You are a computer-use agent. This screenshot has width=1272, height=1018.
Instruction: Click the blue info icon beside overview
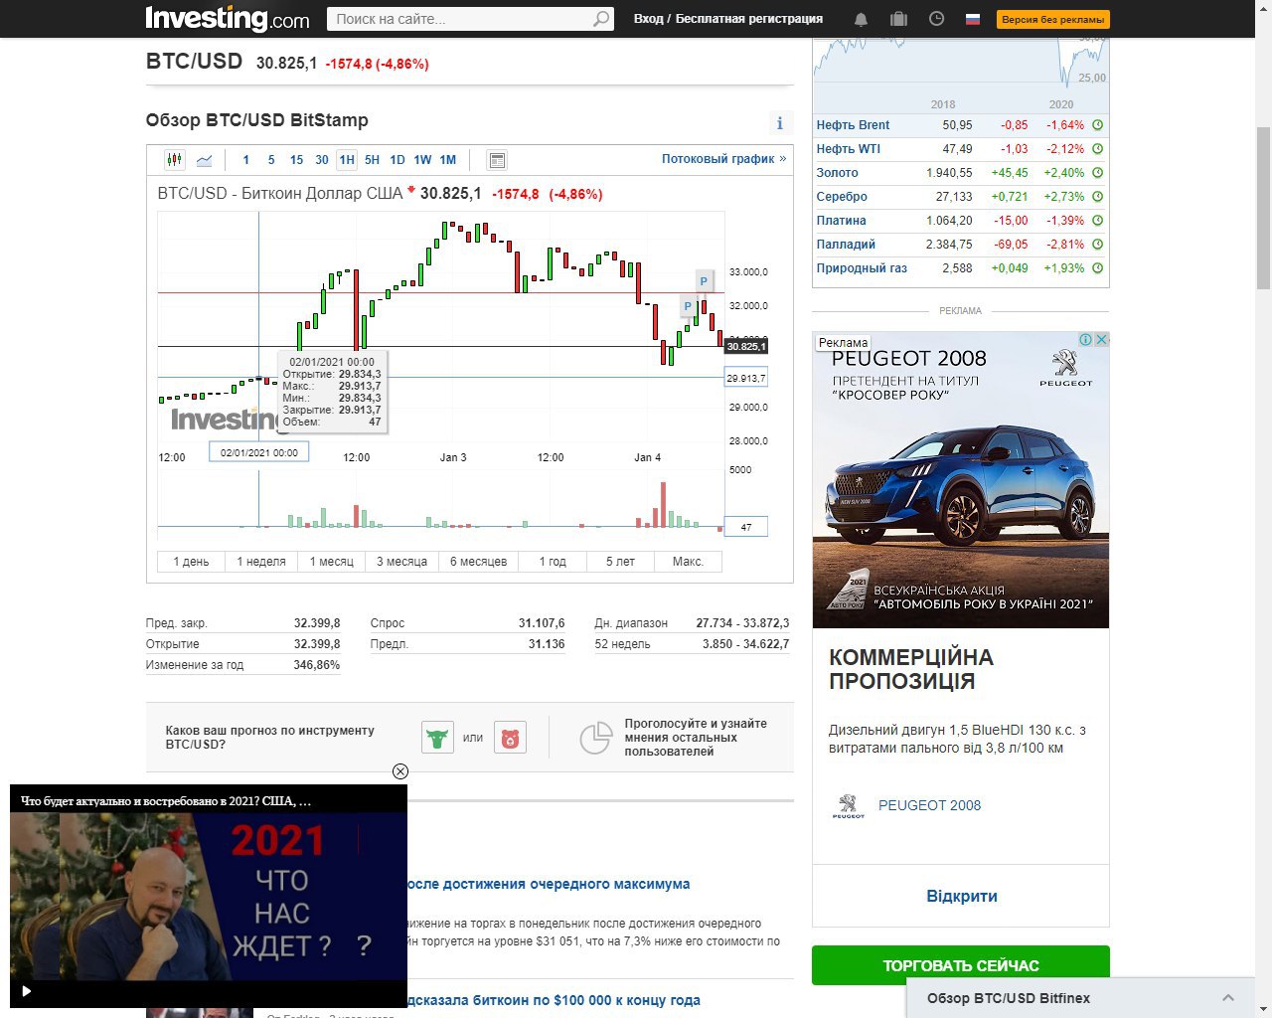(779, 123)
